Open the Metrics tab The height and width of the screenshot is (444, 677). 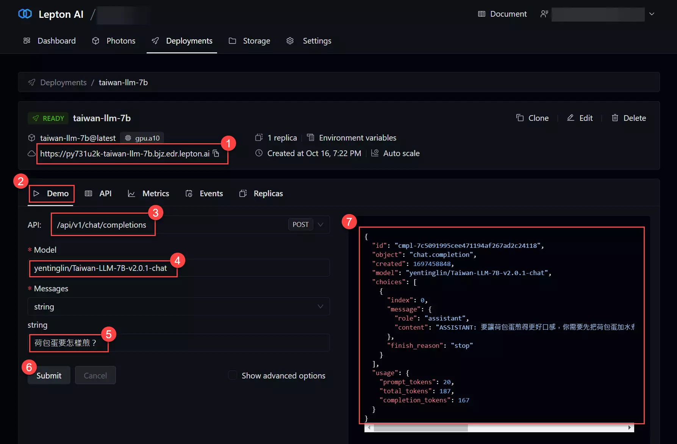[x=149, y=193]
